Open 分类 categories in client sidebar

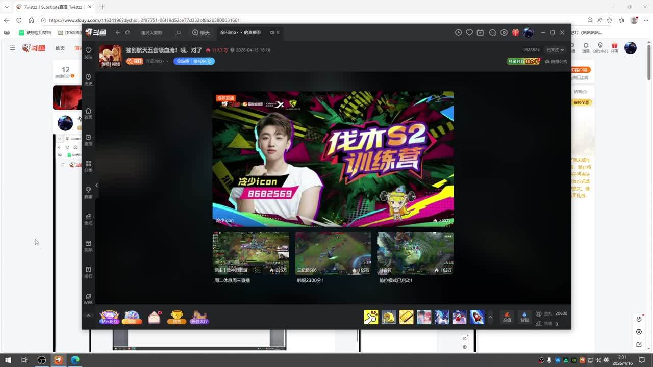(x=88, y=166)
